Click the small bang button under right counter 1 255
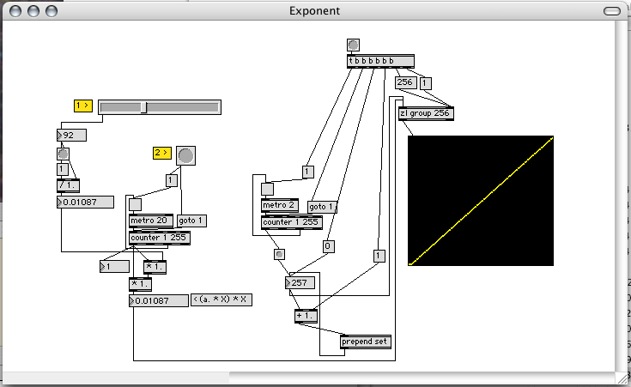This screenshot has width=631, height=387. [x=279, y=254]
